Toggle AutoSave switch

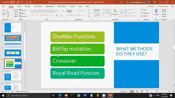[x=13, y=2]
